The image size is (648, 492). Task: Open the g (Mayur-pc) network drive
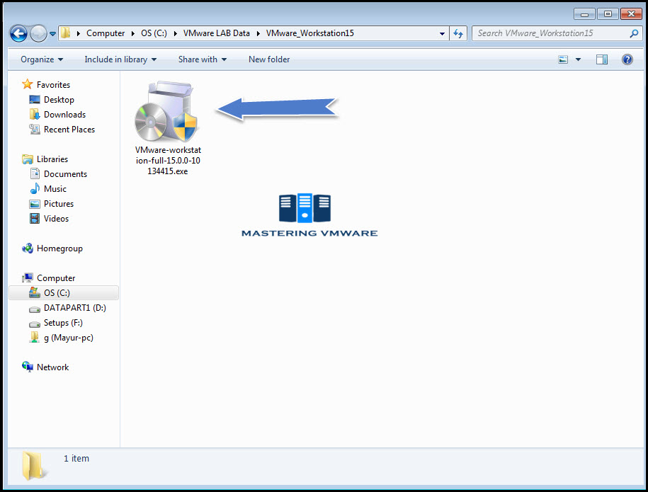click(69, 338)
